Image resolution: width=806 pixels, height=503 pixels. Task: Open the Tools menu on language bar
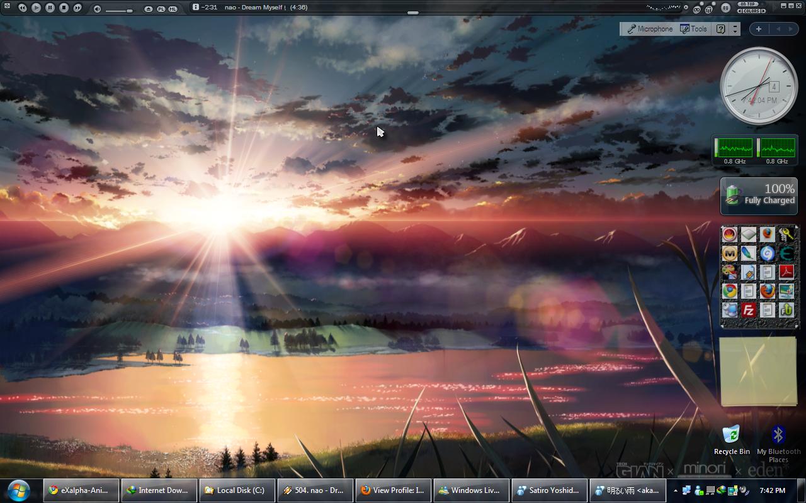693,29
